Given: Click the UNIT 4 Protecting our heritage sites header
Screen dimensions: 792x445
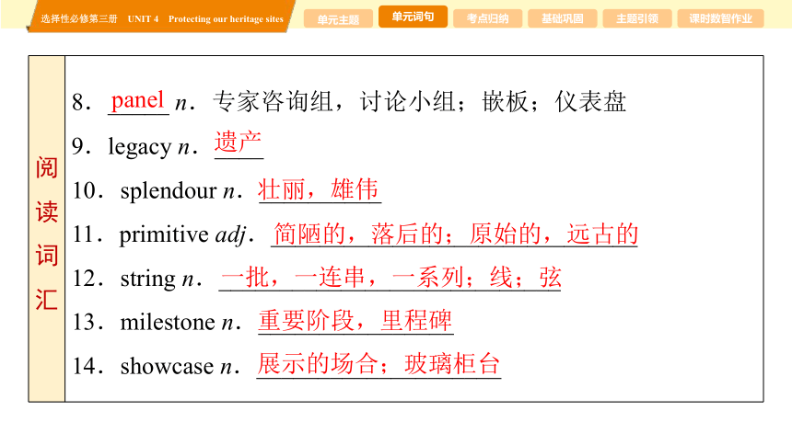Looking at the screenshot, I should 205,19.
